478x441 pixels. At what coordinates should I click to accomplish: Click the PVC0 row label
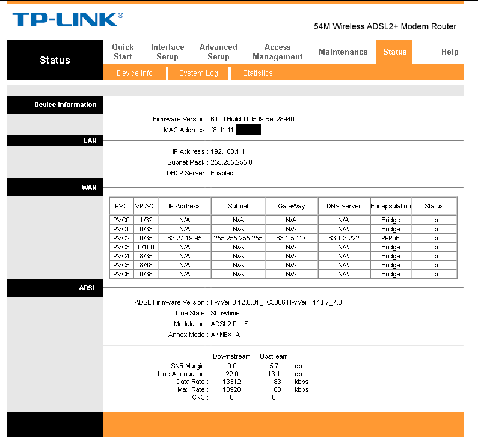click(121, 220)
